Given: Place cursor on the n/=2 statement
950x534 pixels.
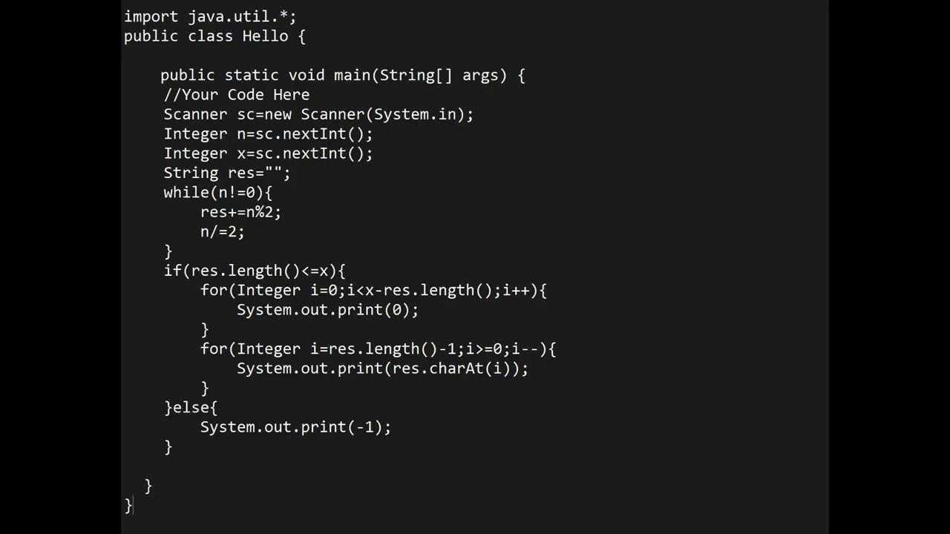Looking at the screenshot, I should coord(222,231).
